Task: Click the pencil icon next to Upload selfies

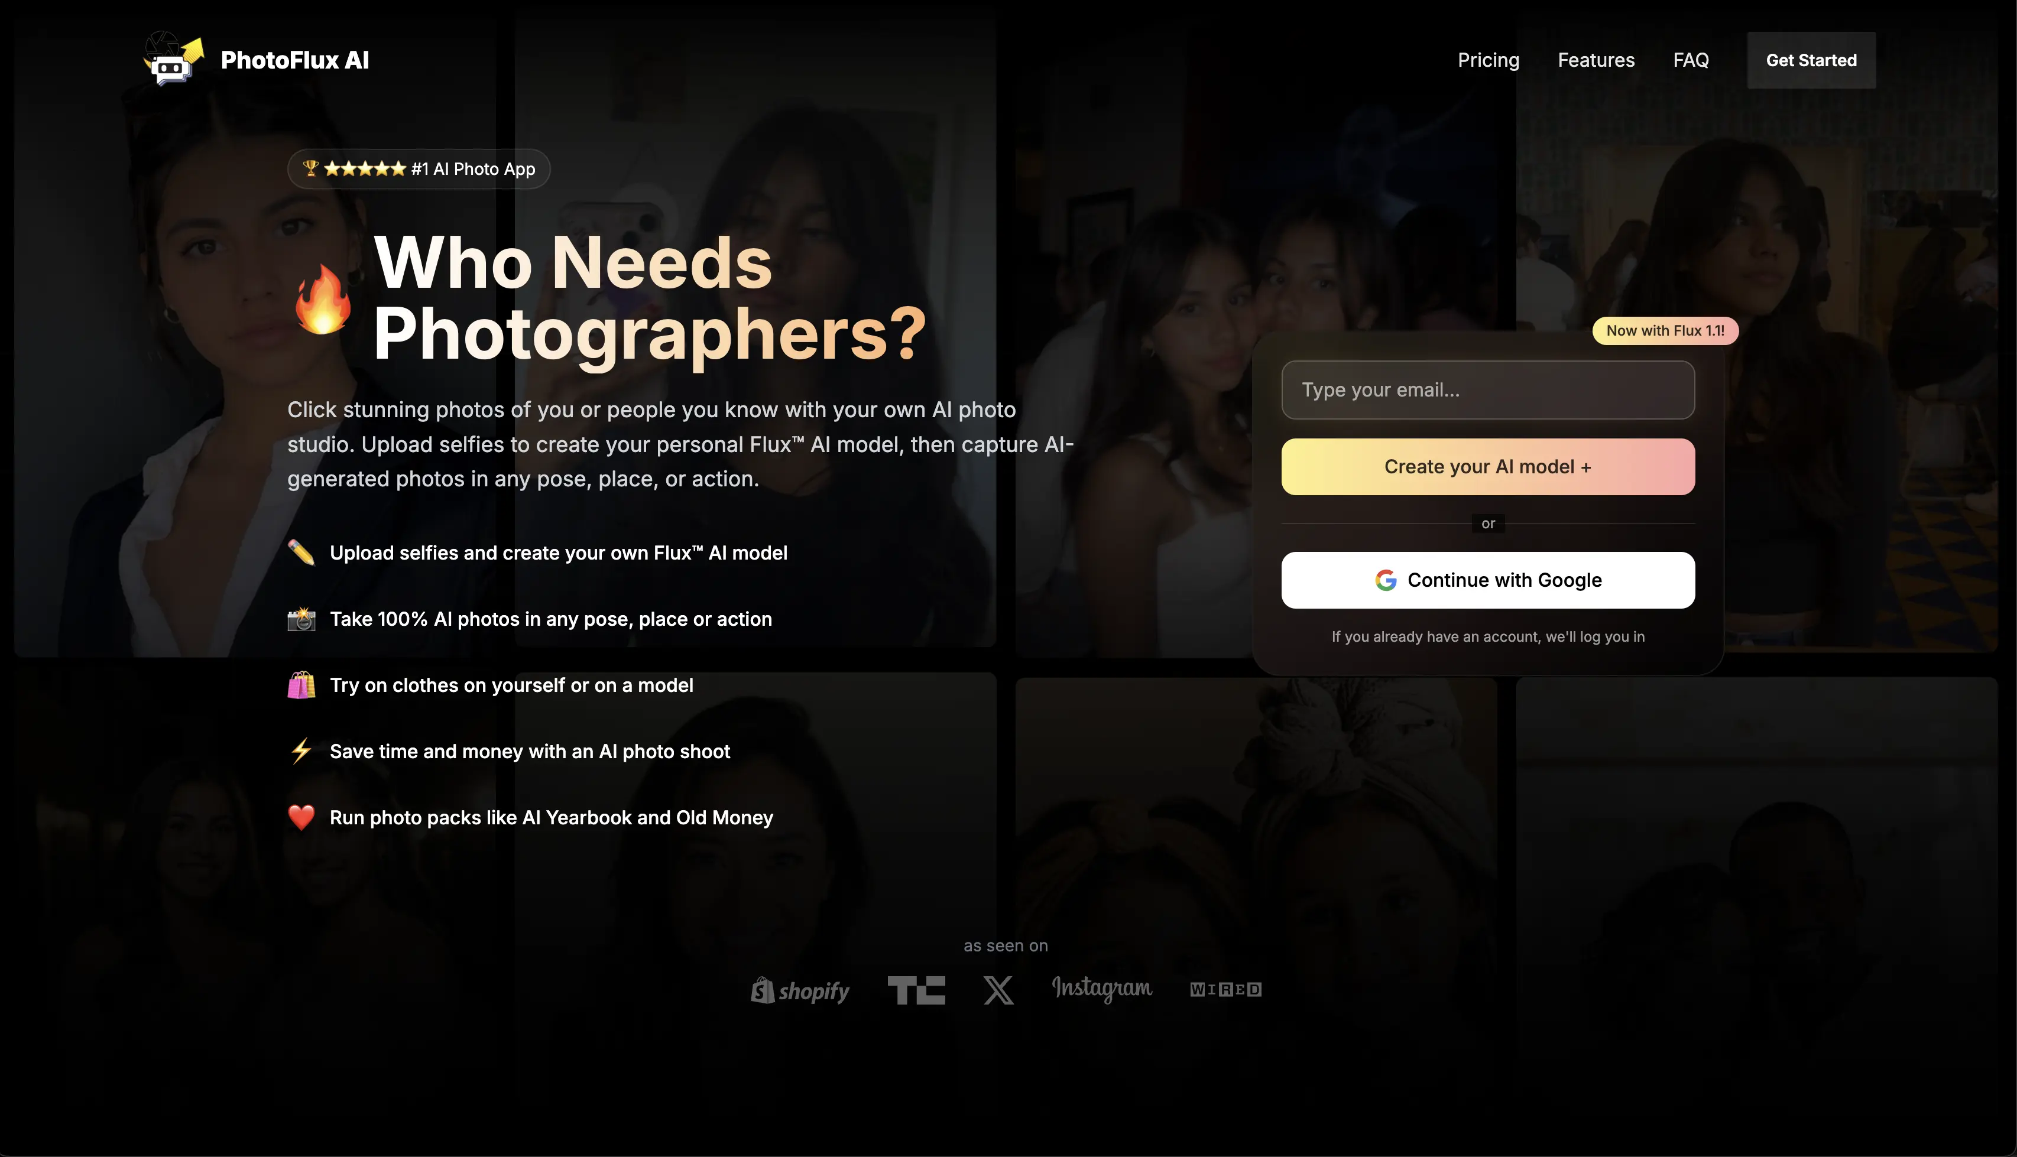Action: coord(301,552)
